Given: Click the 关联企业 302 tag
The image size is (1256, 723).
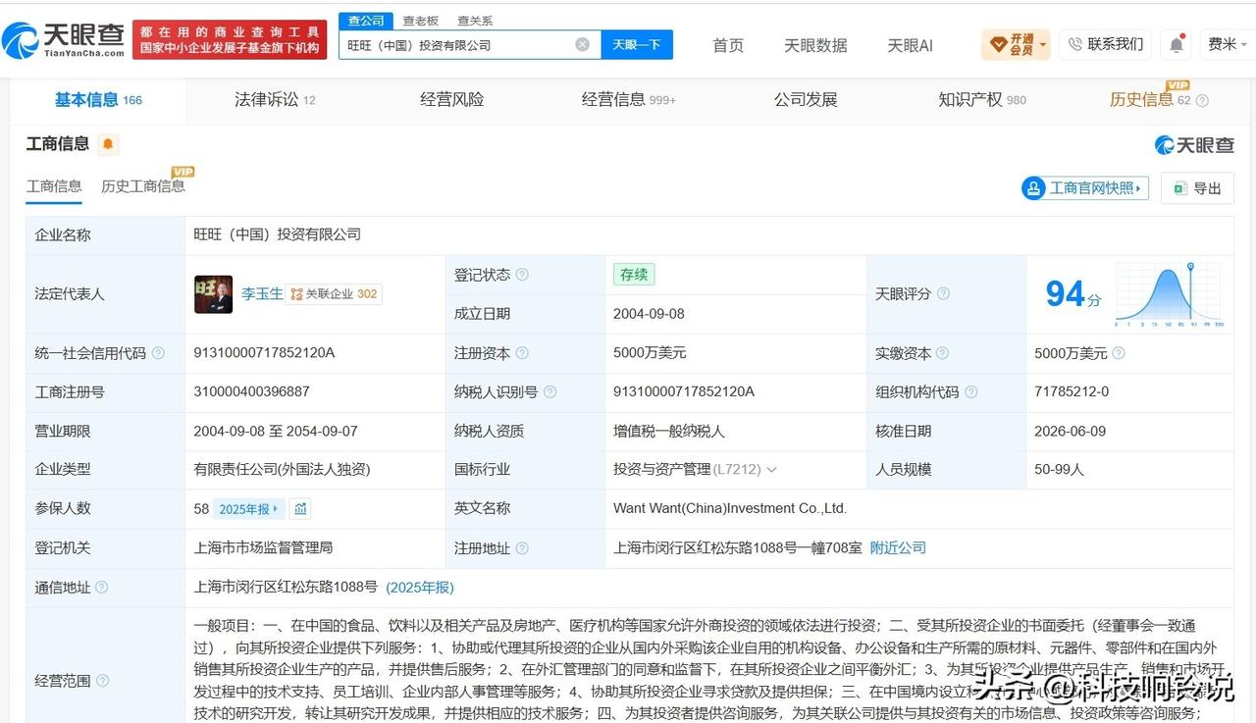Looking at the screenshot, I should coord(334,293).
